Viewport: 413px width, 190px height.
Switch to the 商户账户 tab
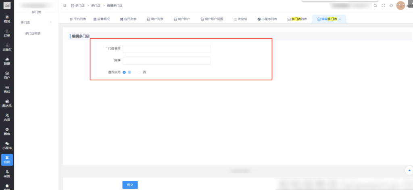(x=182, y=19)
